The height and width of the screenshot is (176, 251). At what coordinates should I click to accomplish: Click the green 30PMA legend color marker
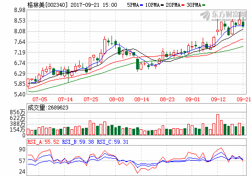click(x=204, y=5)
